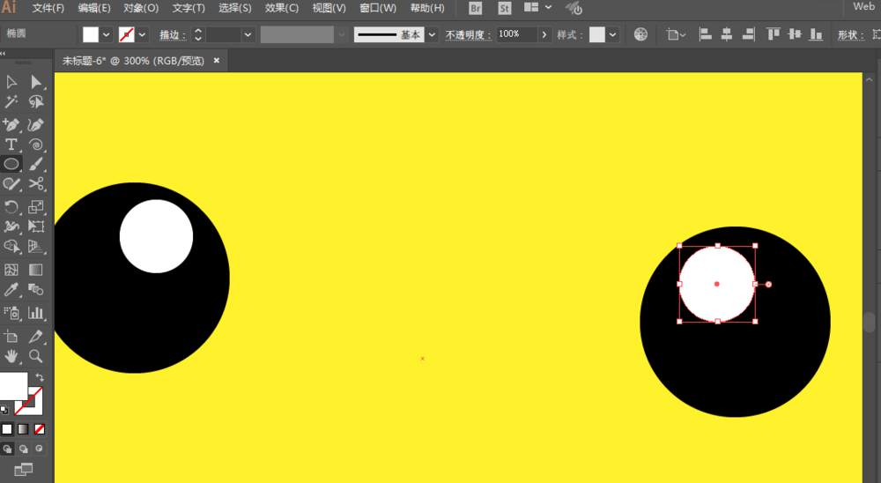Select the Curvature tool
The height and width of the screenshot is (483, 881).
[x=36, y=125]
